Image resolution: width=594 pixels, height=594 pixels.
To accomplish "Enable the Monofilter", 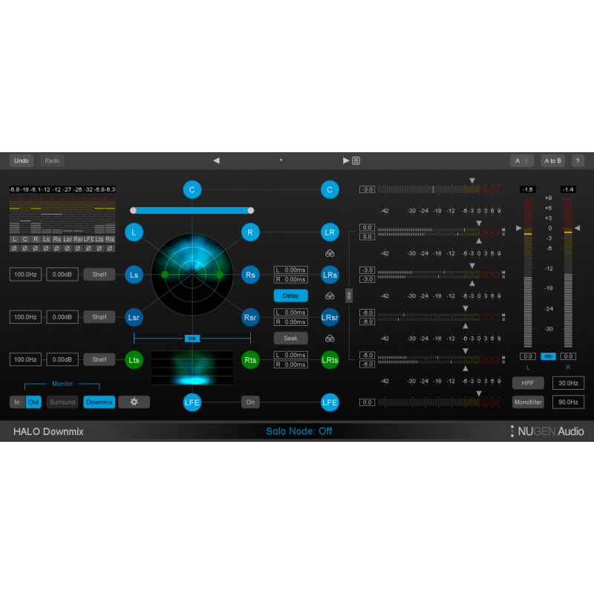I will coord(528,402).
